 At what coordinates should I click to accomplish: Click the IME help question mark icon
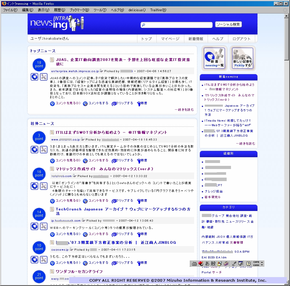pos(249,264)
